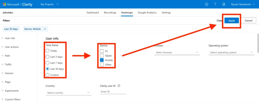Open the feedback smiley icon
Screen dimensions: 259x104
point(206,4)
